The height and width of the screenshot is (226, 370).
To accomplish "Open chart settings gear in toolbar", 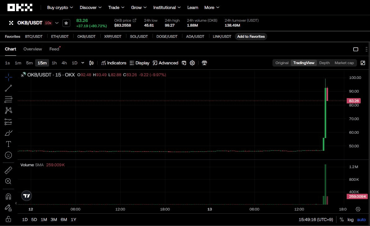I will 192,63.
